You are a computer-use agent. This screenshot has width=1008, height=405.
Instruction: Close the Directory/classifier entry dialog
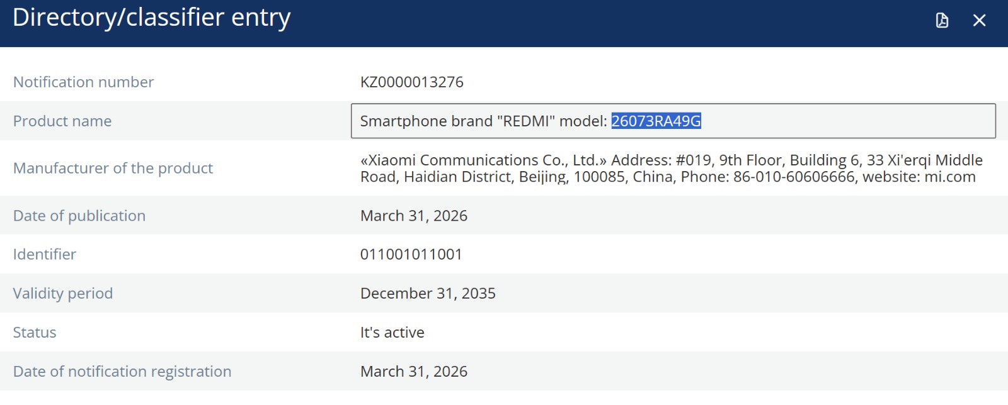(979, 21)
